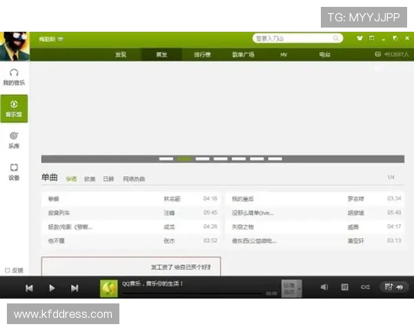Click artist name 胡彦斌

tap(355, 213)
